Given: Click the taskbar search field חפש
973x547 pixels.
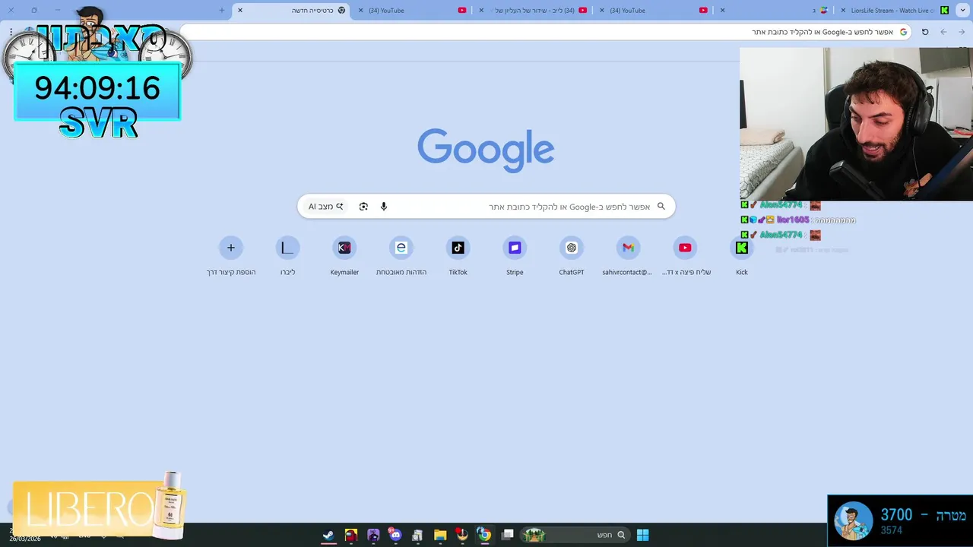Looking at the screenshot, I should click(x=575, y=535).
